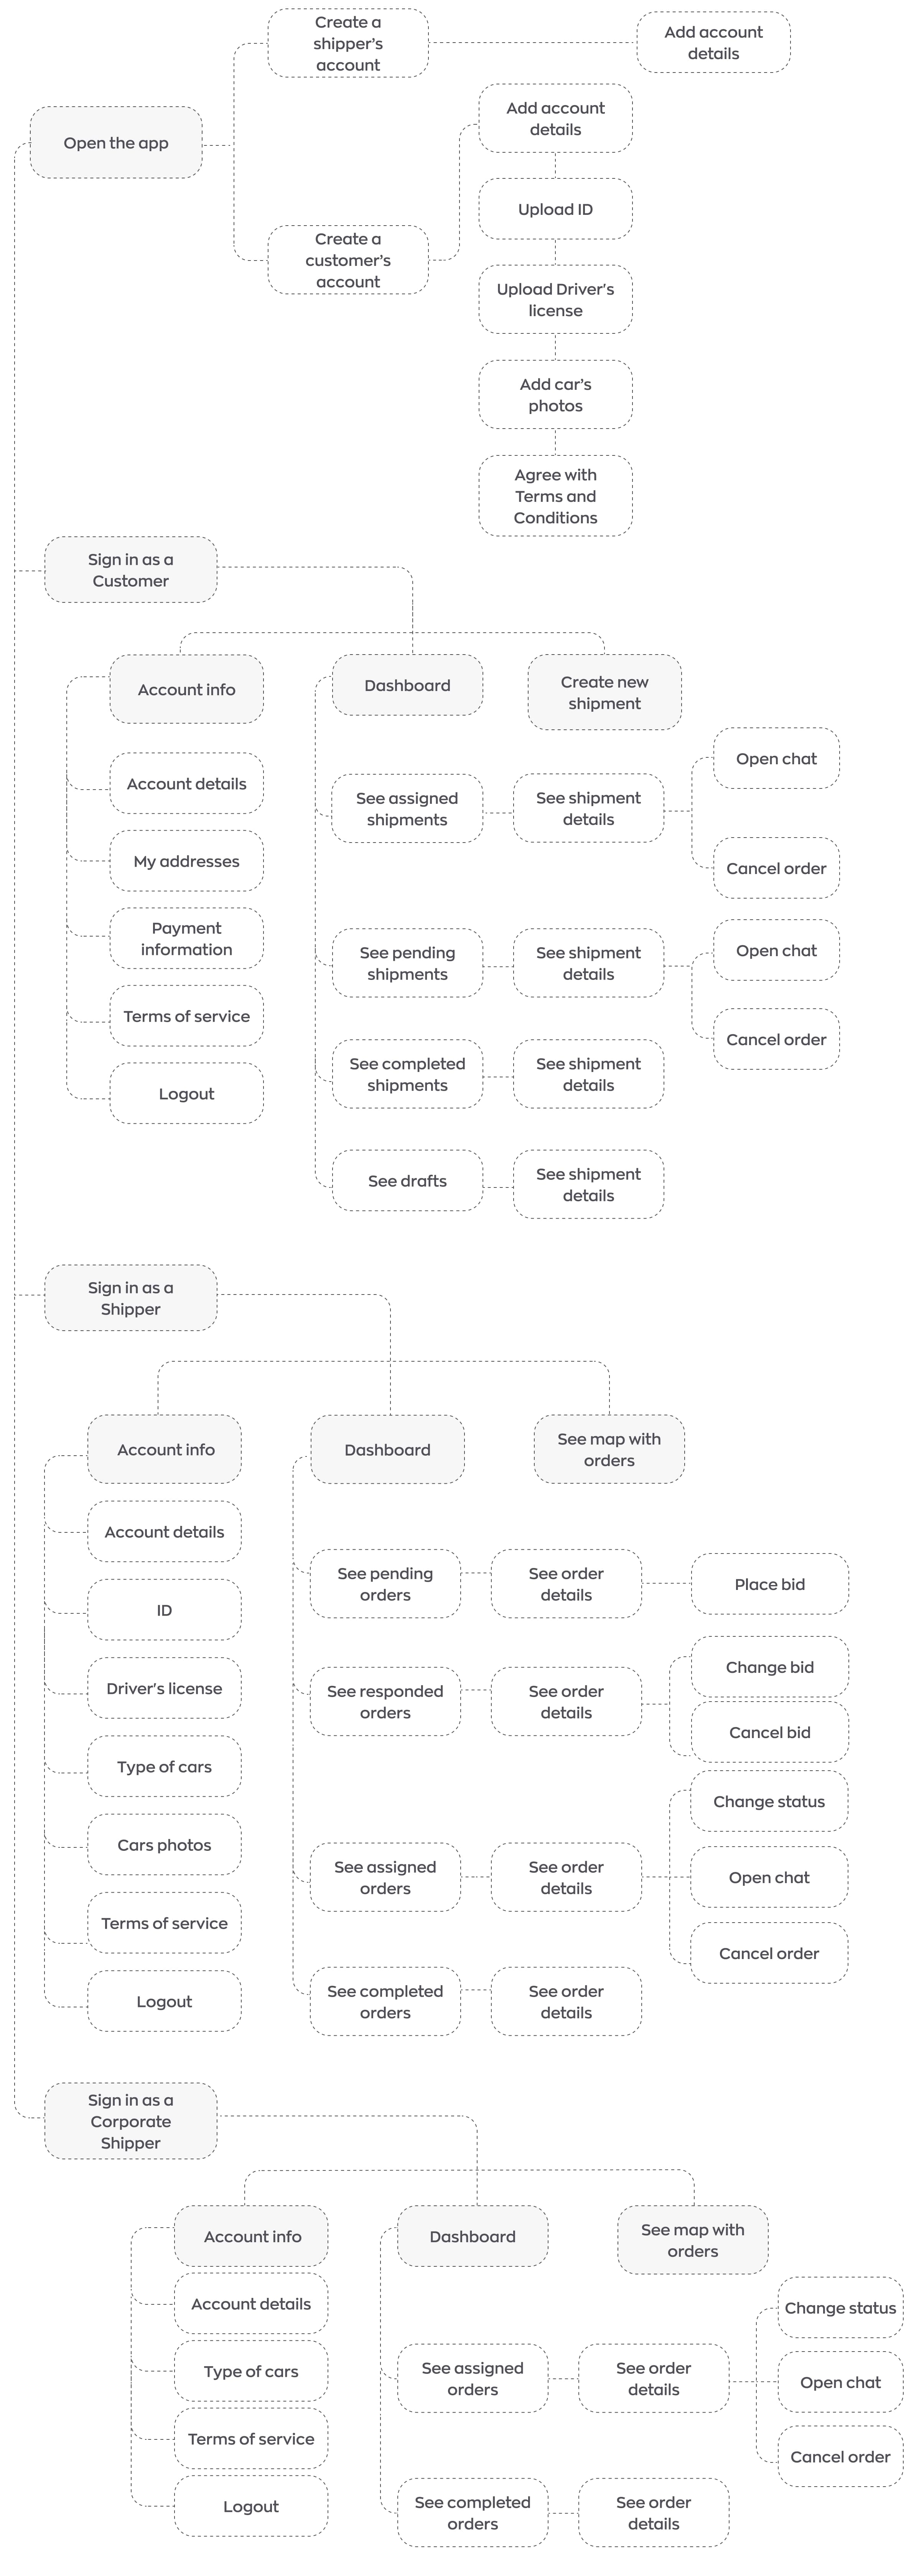Click the "Place bid" node
919x2576 pixels.
(769, 1584)
